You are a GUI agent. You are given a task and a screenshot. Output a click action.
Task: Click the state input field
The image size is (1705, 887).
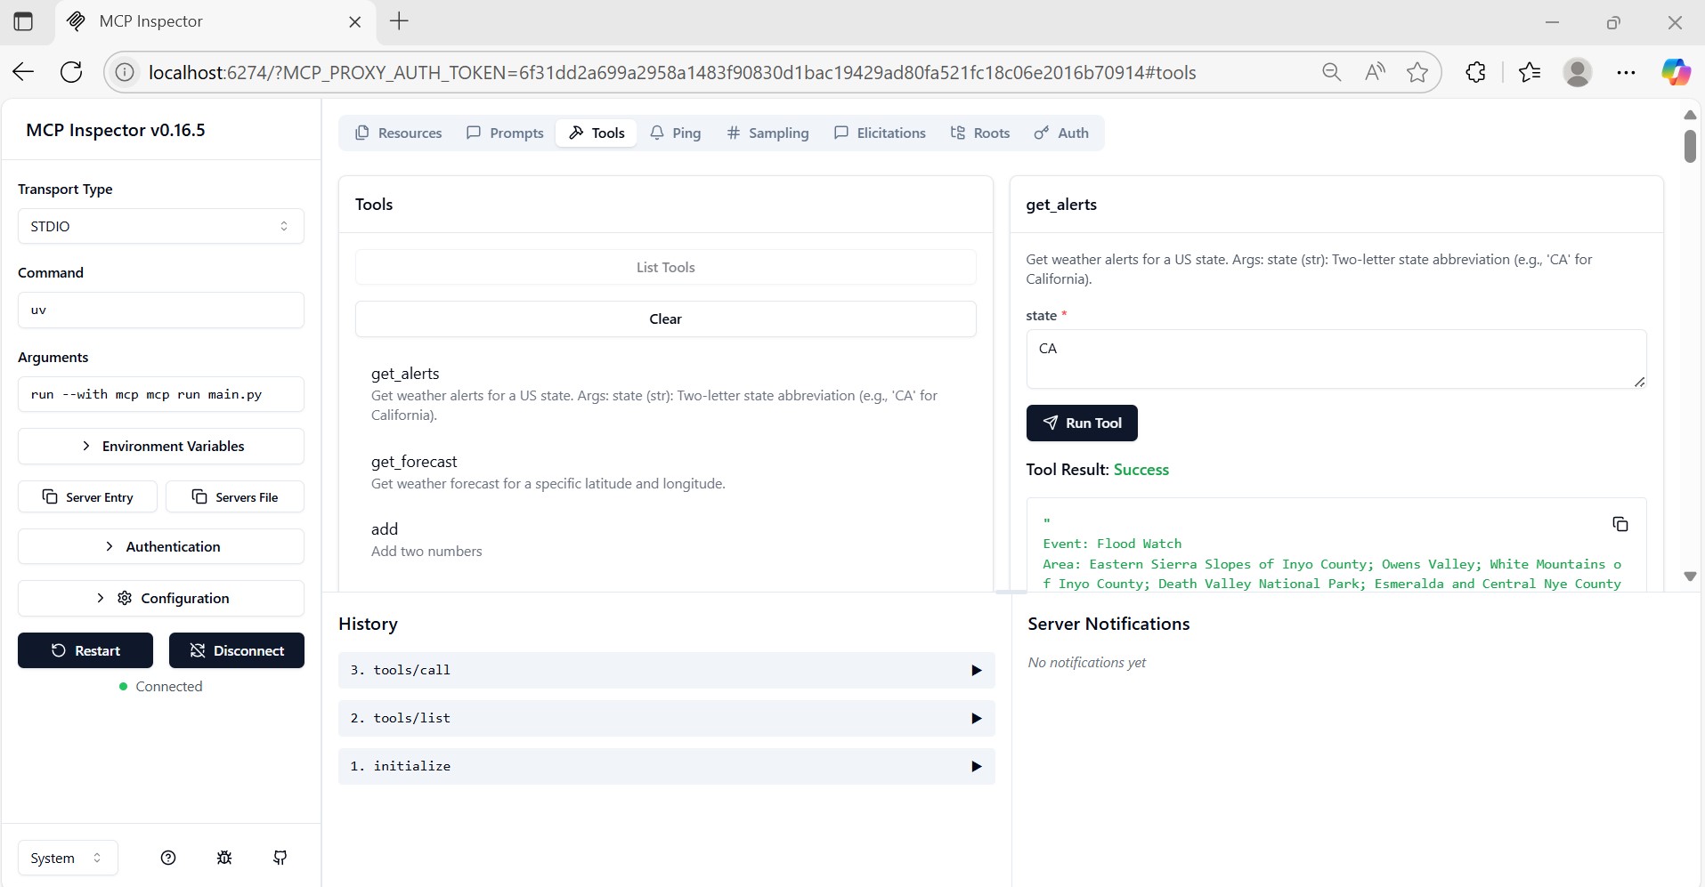[x=1335, y=359]
